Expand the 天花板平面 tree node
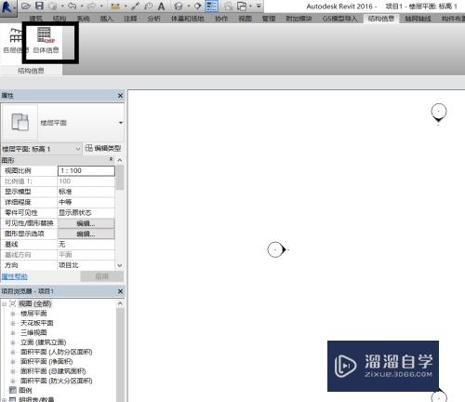 tap(13, 323)
